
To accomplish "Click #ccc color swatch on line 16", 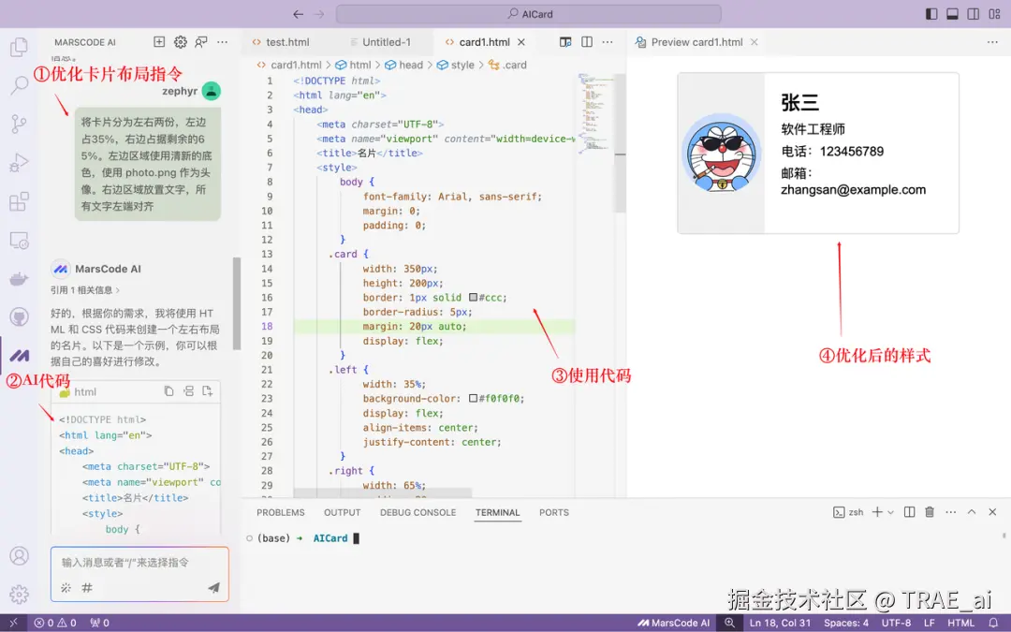I will [x=473, y=298].
